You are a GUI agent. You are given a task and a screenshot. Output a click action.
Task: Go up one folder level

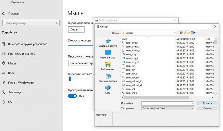[x=185, y=33]
